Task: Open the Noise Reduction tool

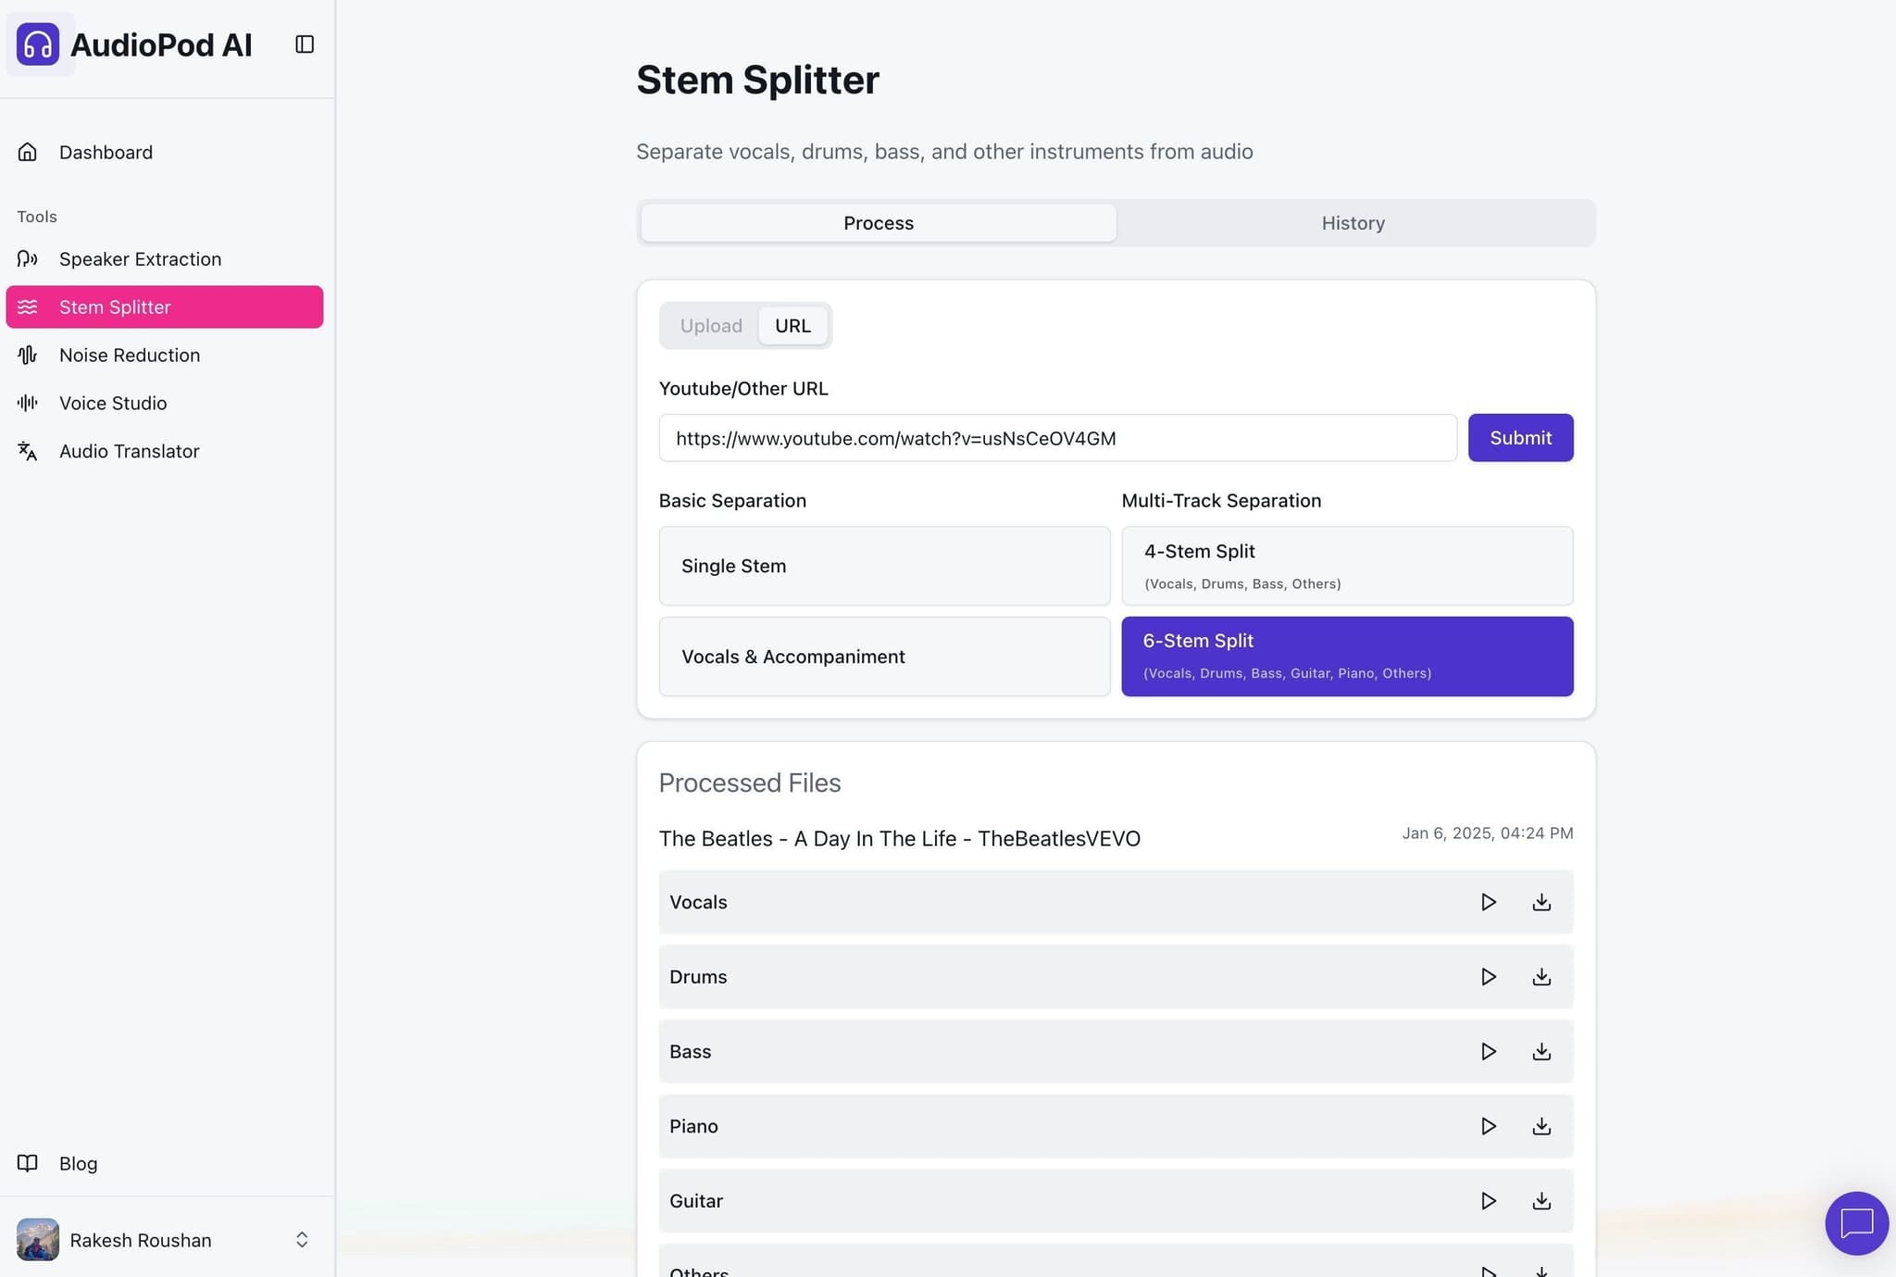Action: point(130,355)
